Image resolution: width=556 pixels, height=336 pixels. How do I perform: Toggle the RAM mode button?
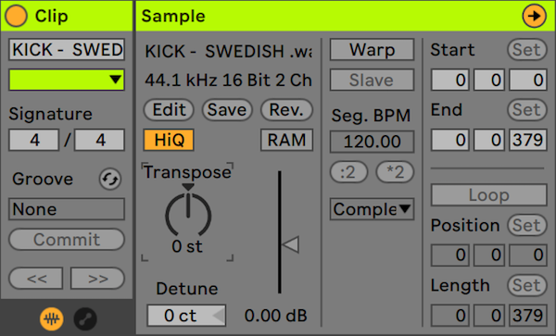coord(286,140)
